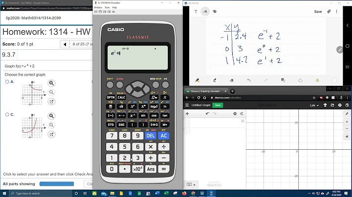352x197 pixels.
Task: Click the floating pencil button in notes
Action: tap(340, 50)
